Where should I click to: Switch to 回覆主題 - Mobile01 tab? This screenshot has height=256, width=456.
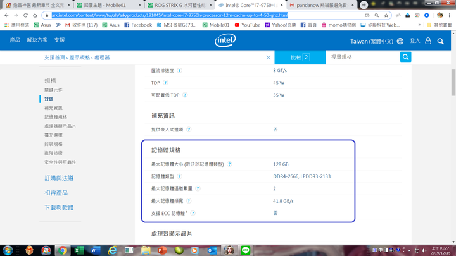point(108,5)
